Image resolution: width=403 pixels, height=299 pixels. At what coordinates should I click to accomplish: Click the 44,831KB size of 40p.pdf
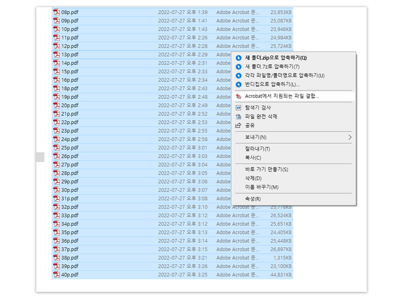pos(281,274)
